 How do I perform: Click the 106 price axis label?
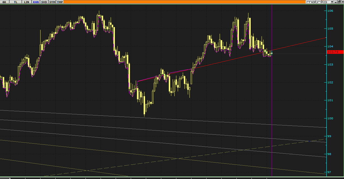tap(330, 11)
